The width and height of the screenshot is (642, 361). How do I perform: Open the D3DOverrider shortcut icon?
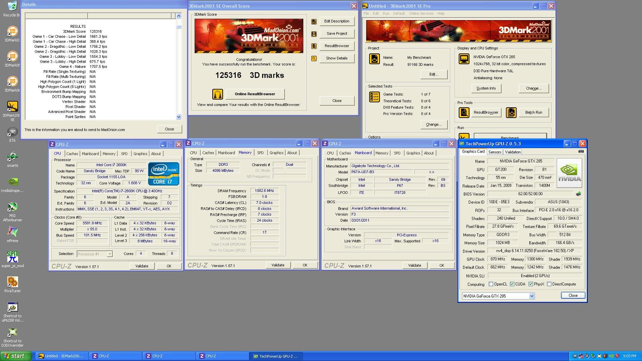click(x=12, y=332)
